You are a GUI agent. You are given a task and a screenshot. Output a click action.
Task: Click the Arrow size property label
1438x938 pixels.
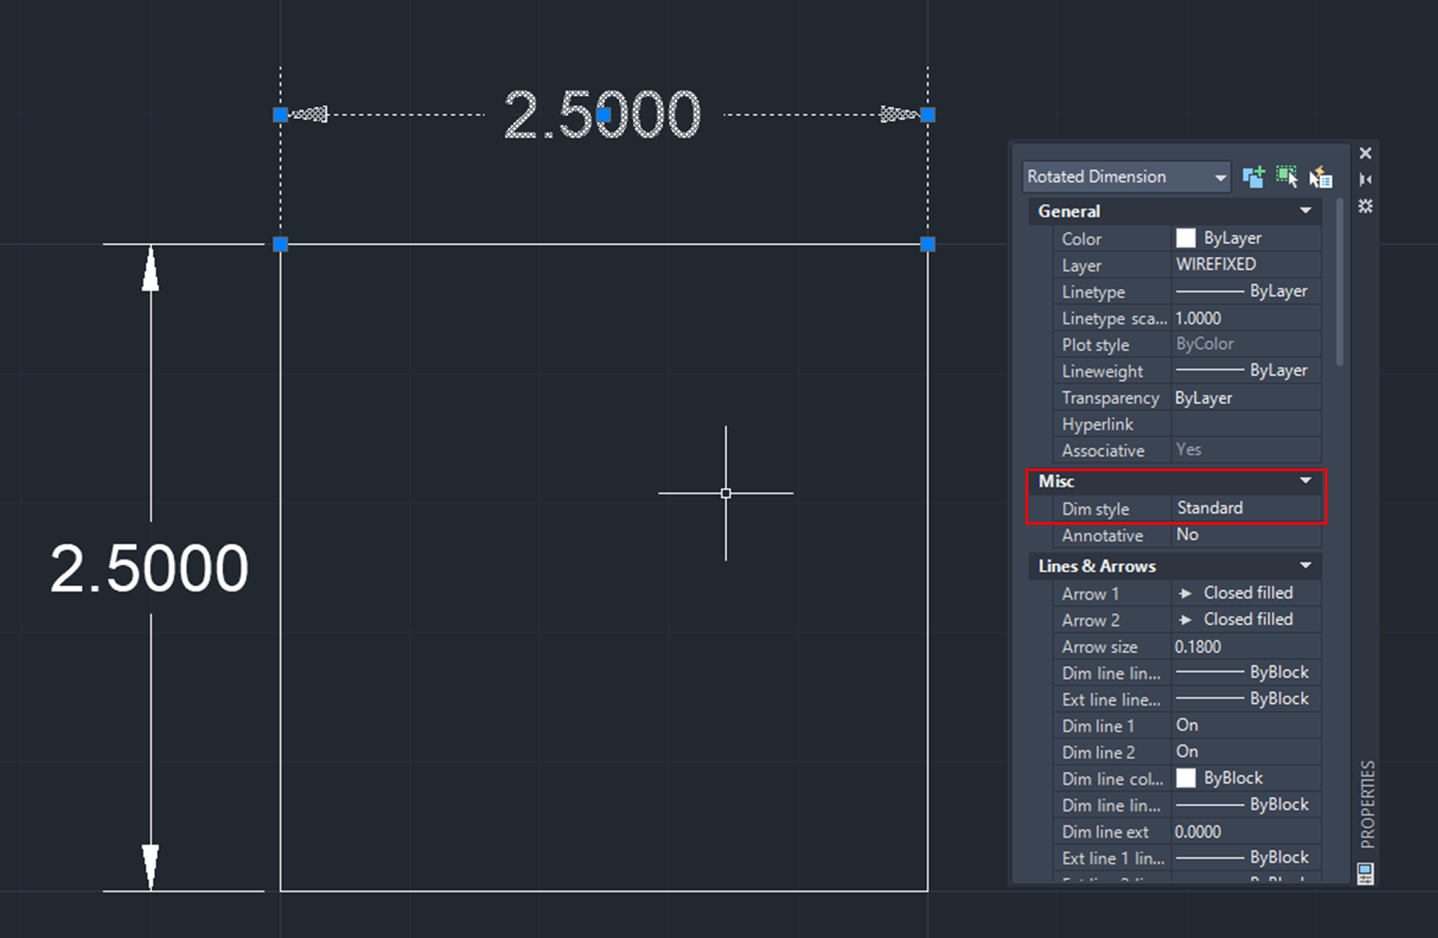1099,647
